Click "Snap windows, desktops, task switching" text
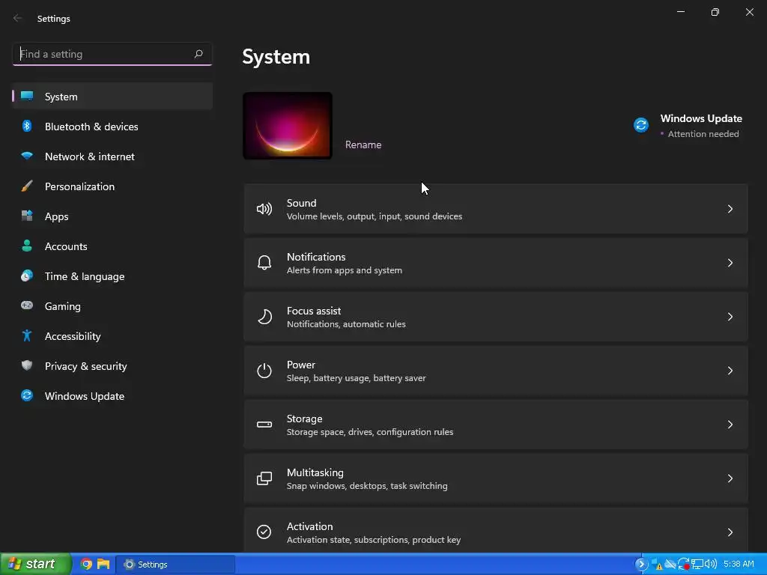The image size is (767, 575). [x=367, y=486]
